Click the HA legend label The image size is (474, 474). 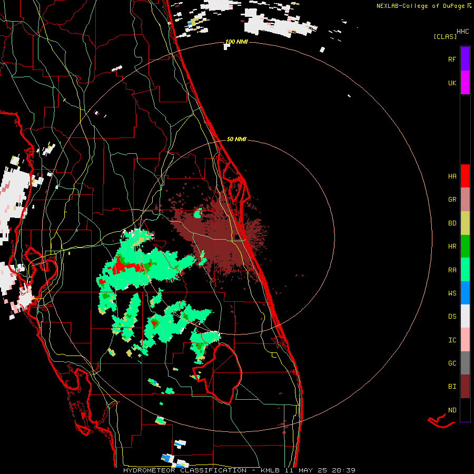(452, 176)
